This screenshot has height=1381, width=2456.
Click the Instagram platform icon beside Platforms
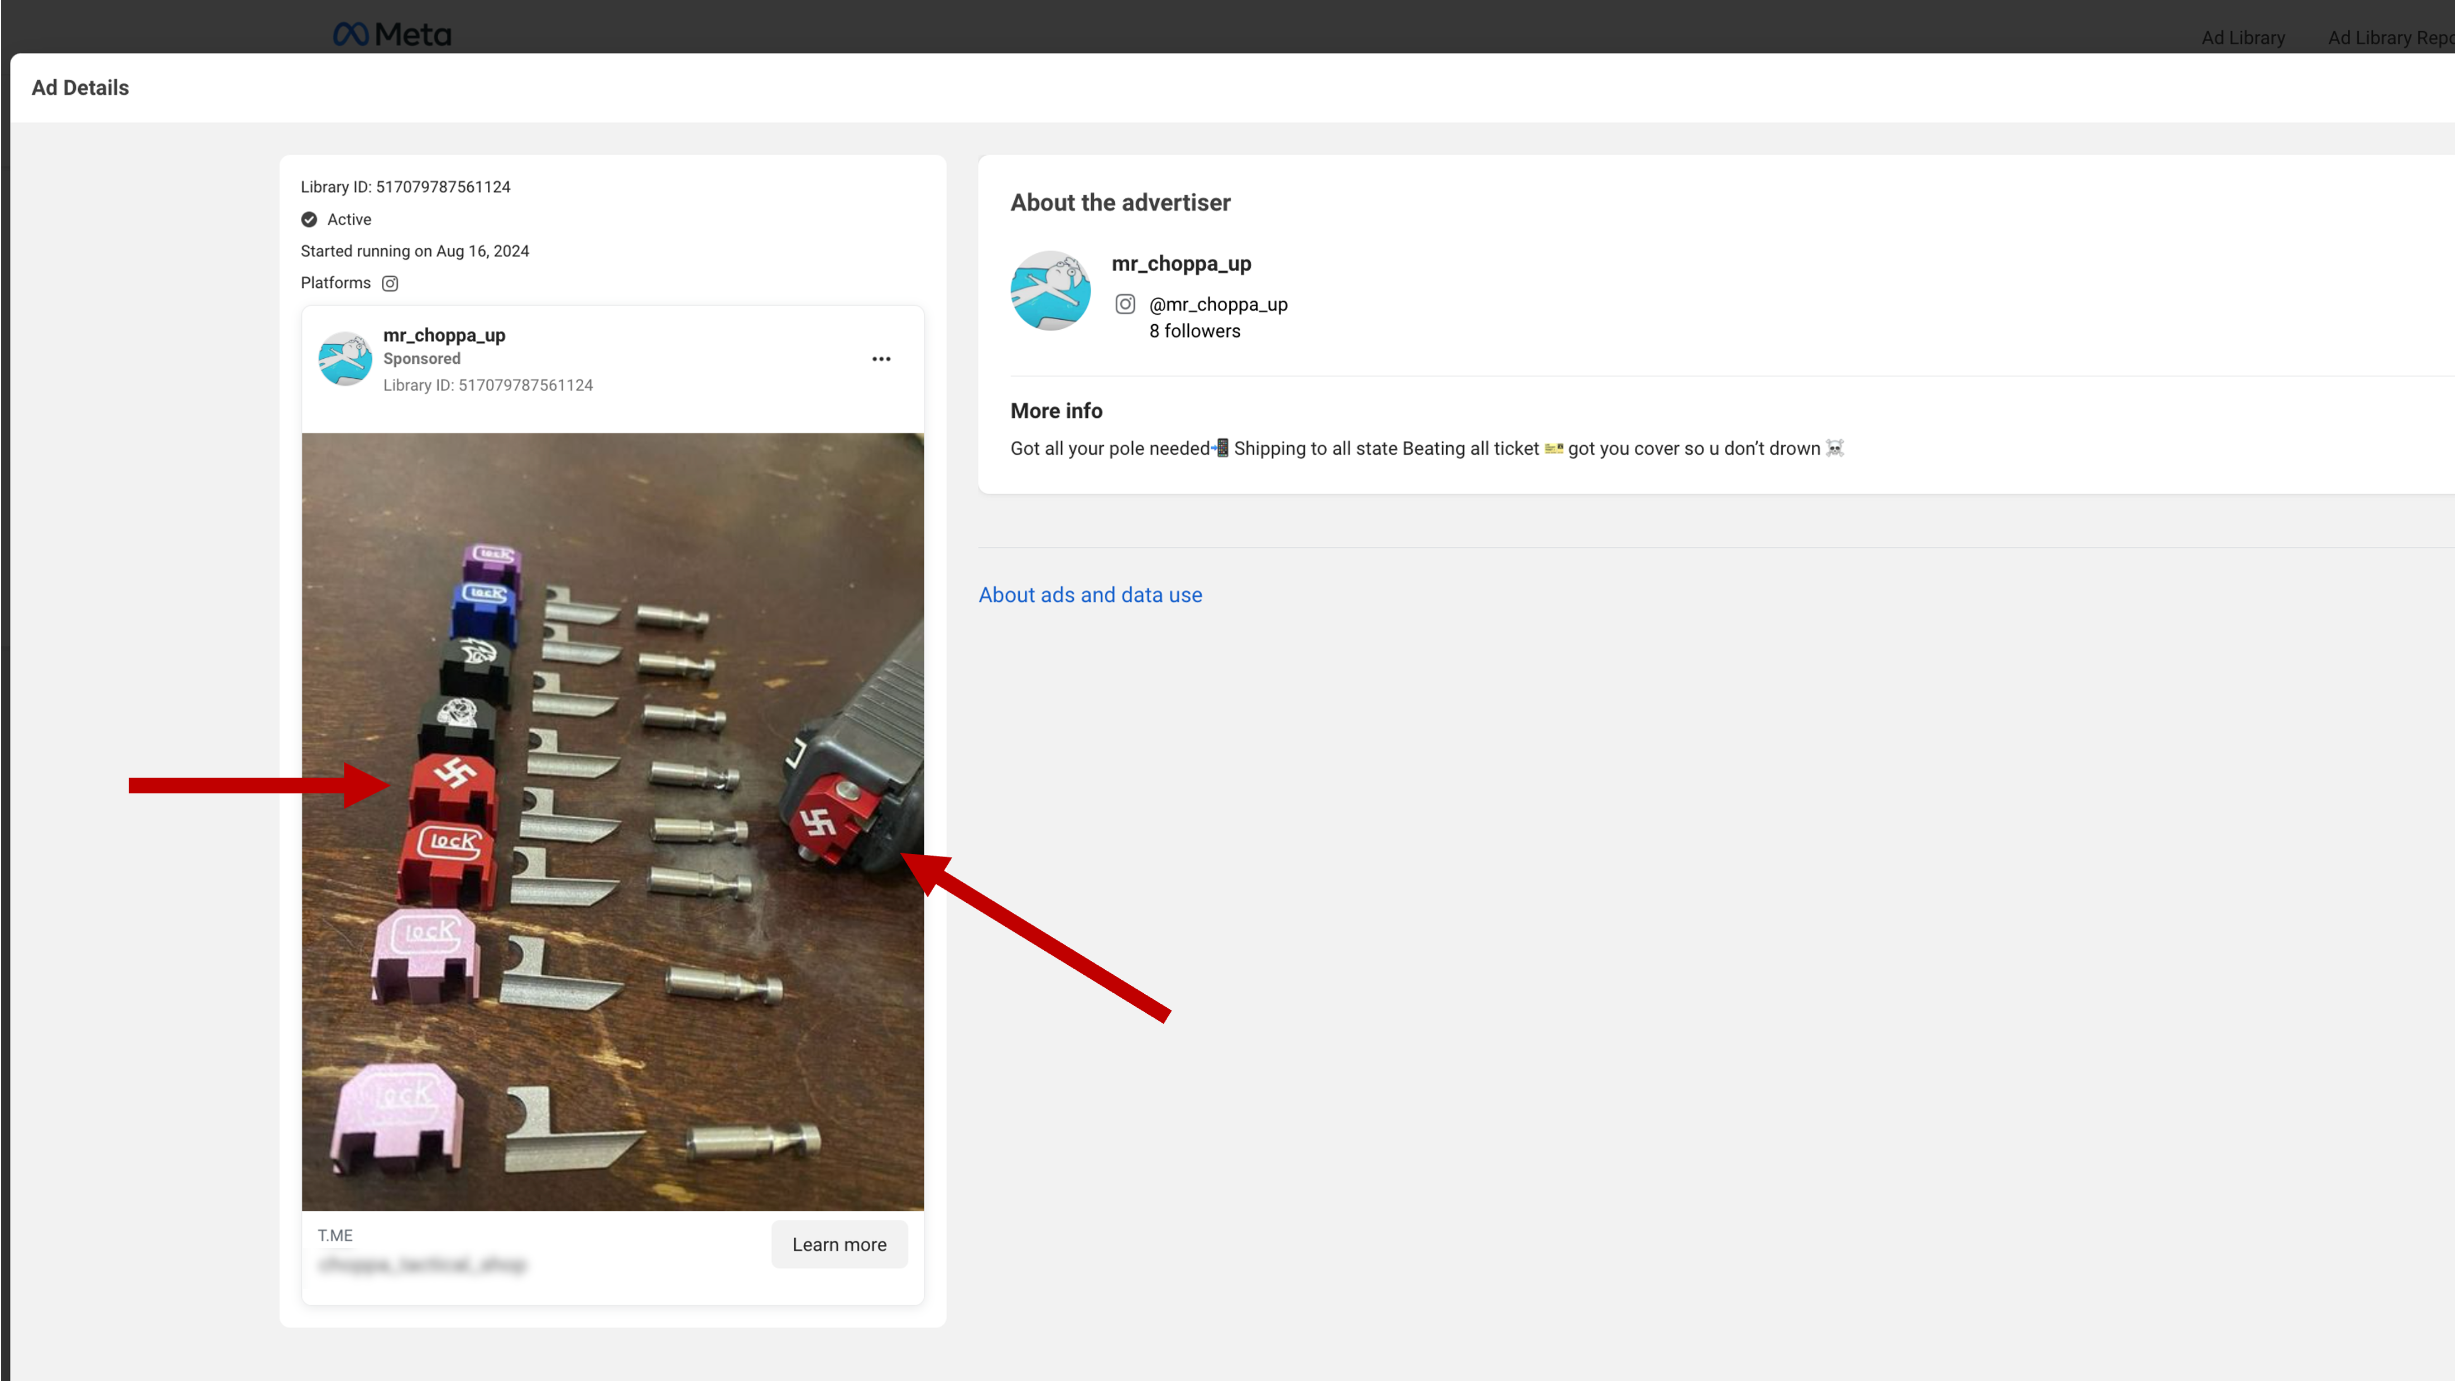[390, 283]
